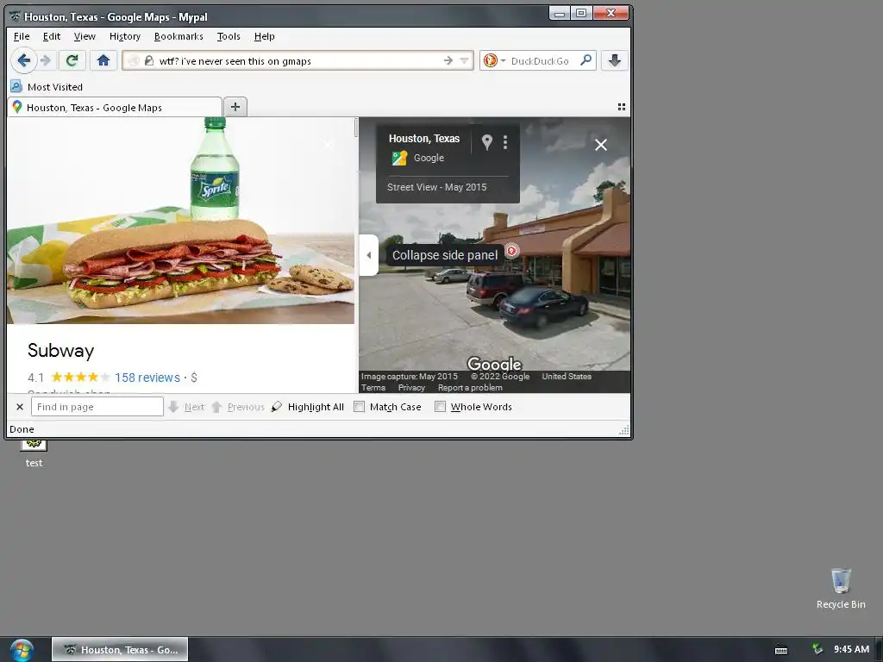The image size is (883, 662).
Task: Click the network tray icon
Action: click(x=817, y=650)
